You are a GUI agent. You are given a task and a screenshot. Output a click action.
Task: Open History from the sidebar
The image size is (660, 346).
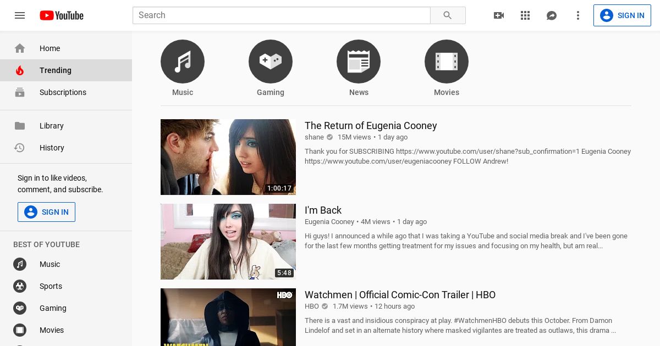click(66, 148)
